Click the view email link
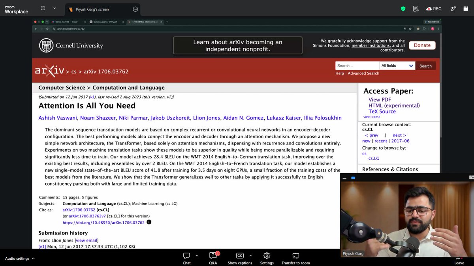The height and width of the screenshot is (266, 474). click(x=87, y=240)
